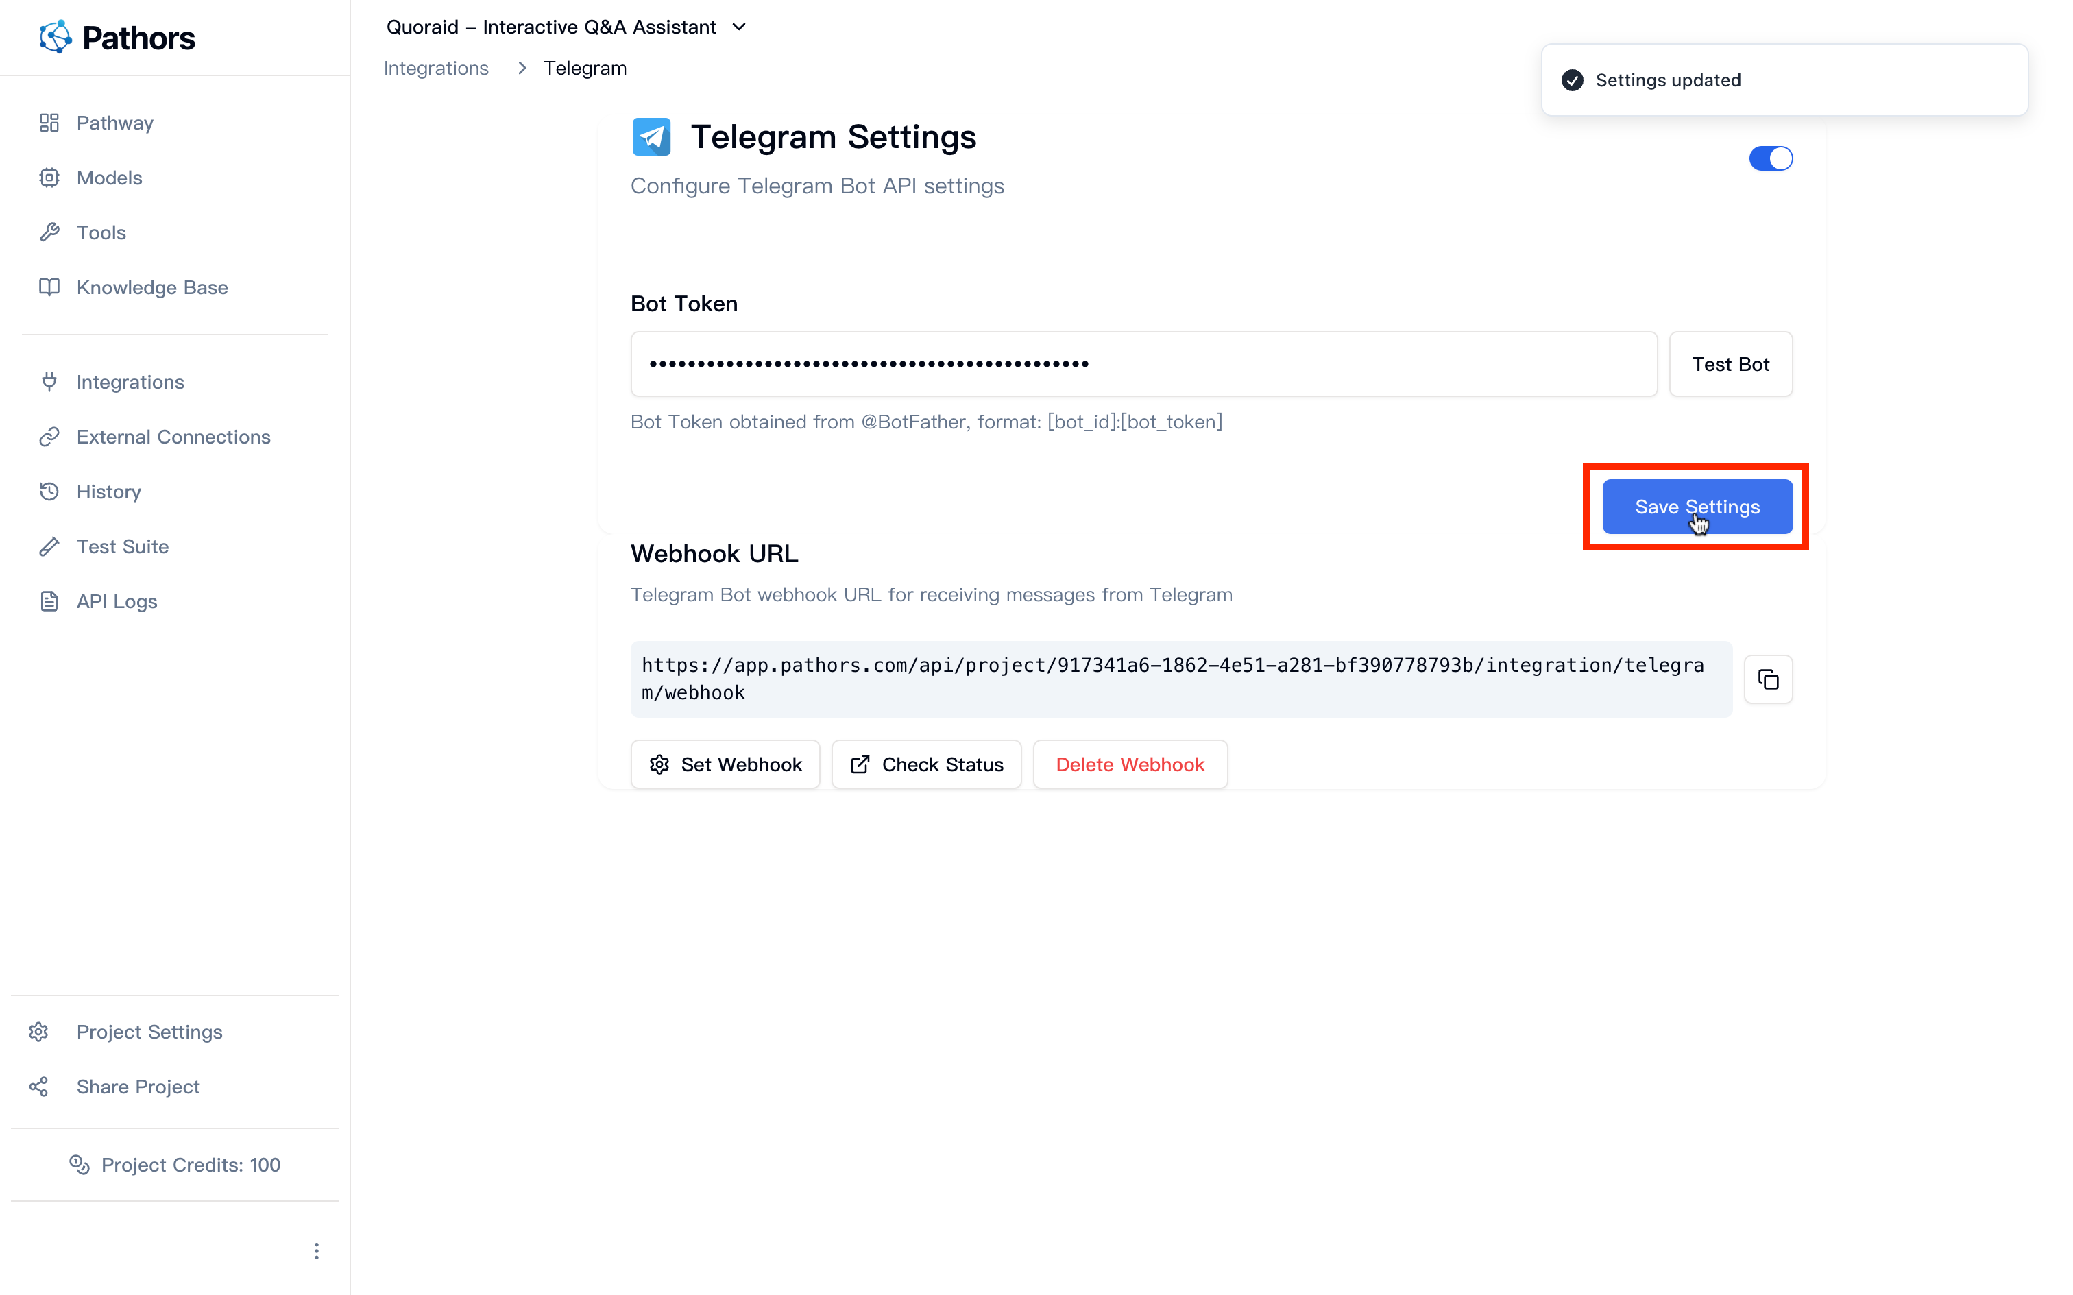Navigate back to Integrations breadcrumb
This screenshot has height=1295, width=2073.
[436, 68]
